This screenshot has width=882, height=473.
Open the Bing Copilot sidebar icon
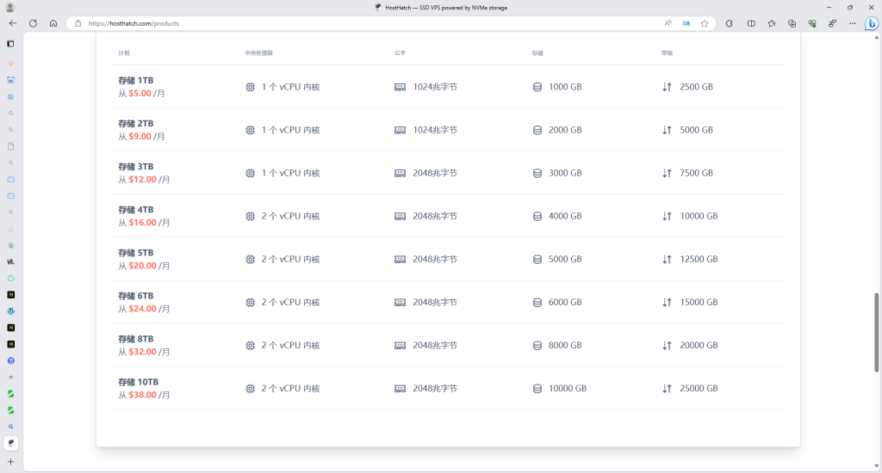point(872,23)
